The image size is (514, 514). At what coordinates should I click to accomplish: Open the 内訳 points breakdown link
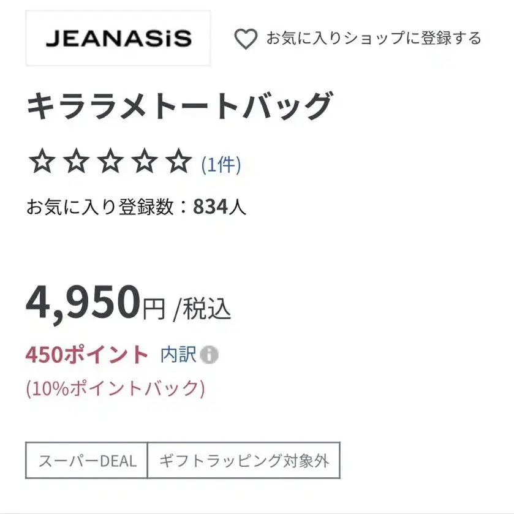(x=178, y=354)
